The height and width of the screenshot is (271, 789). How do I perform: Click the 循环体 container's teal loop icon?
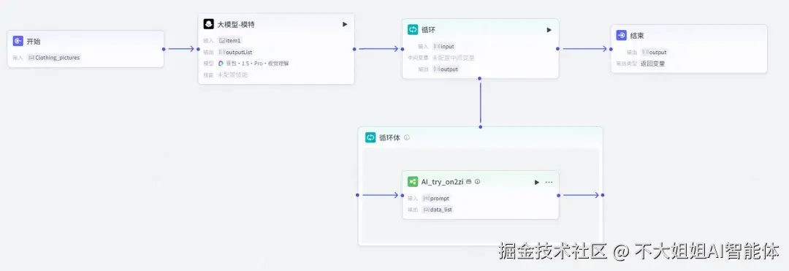click(x=370, y=137)
